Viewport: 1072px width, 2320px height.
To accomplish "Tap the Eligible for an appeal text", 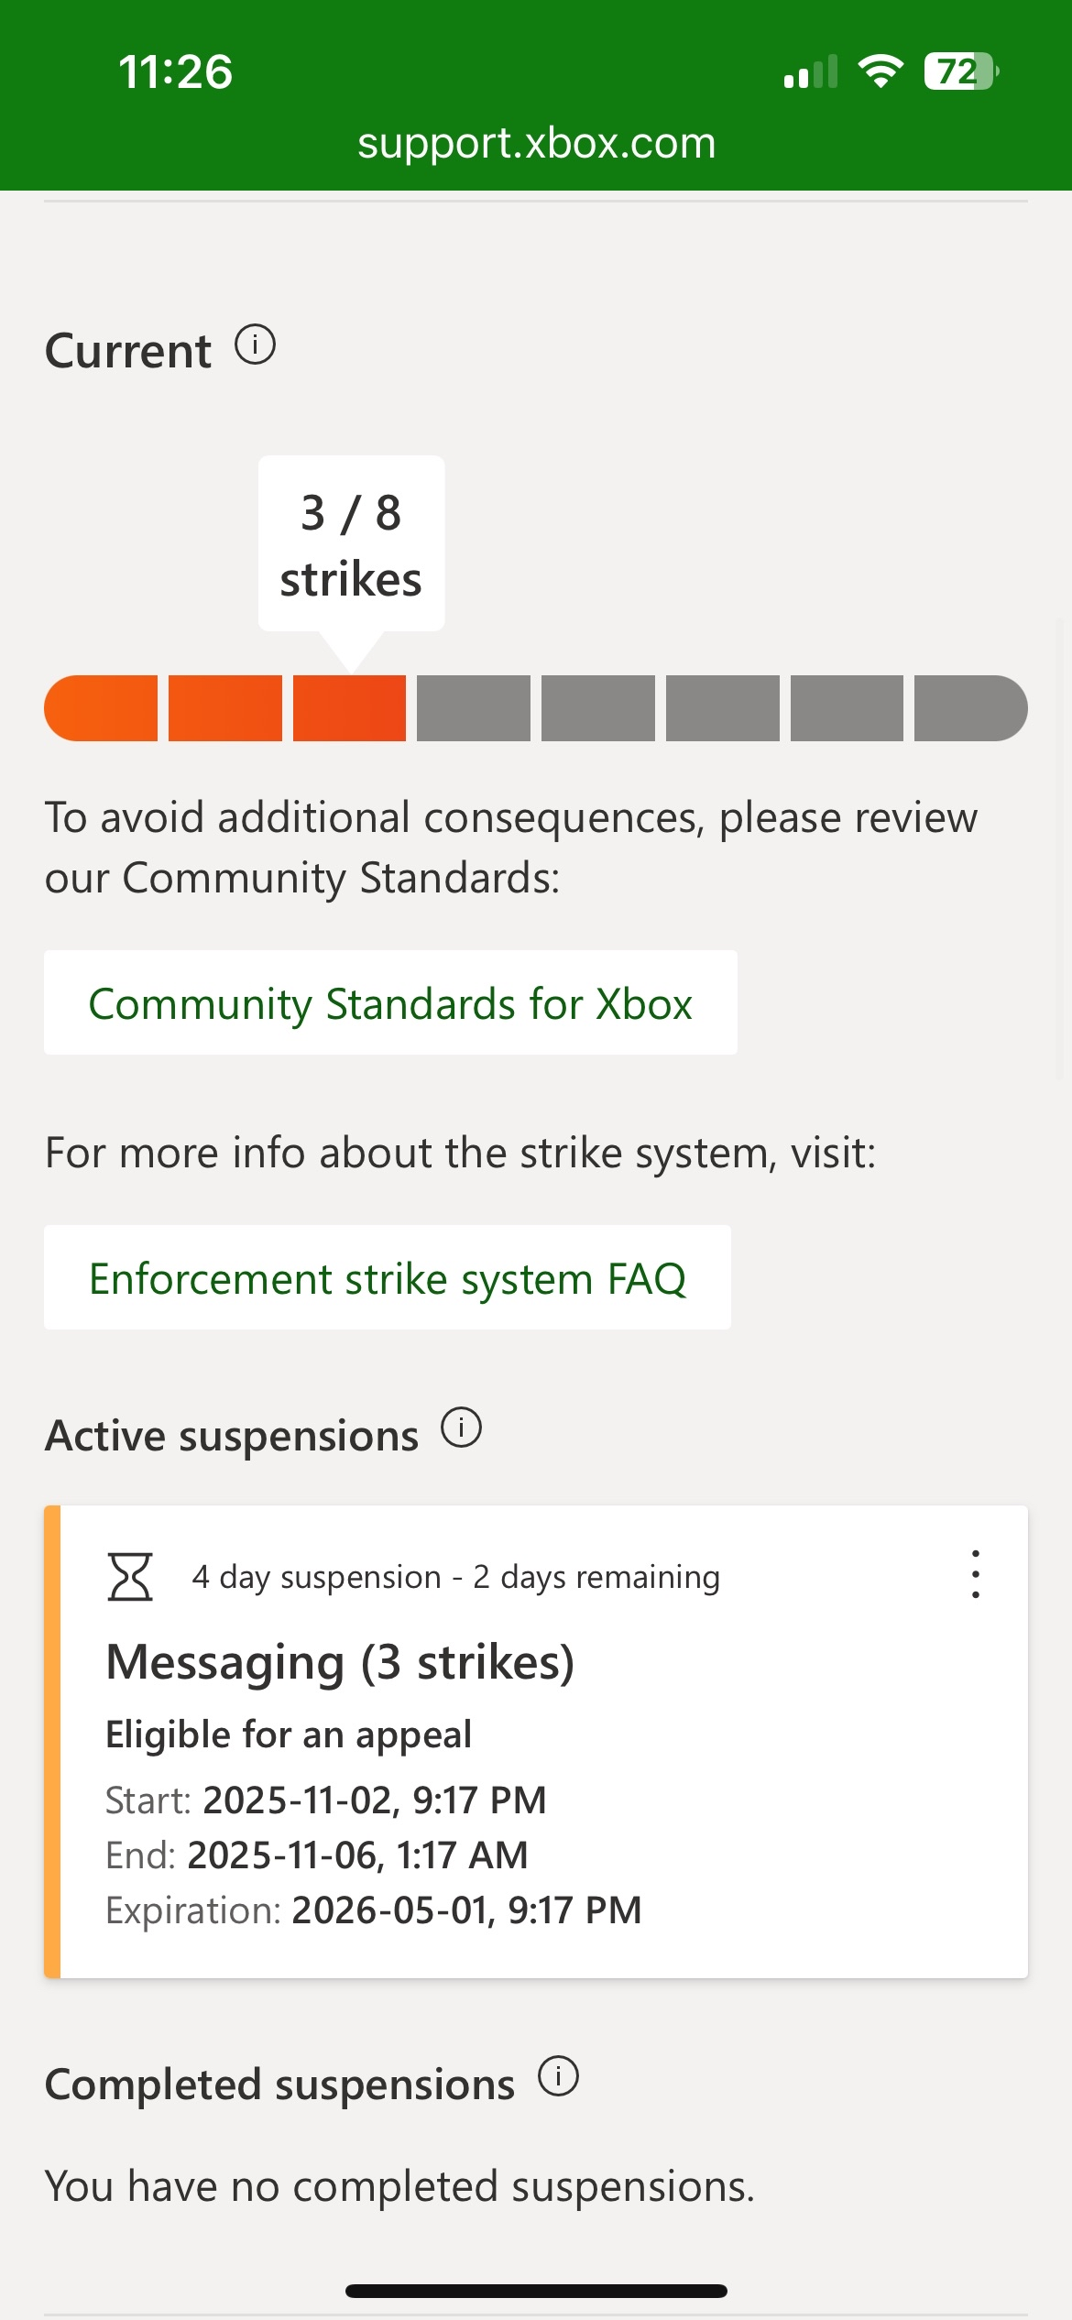I will 289,1735.
